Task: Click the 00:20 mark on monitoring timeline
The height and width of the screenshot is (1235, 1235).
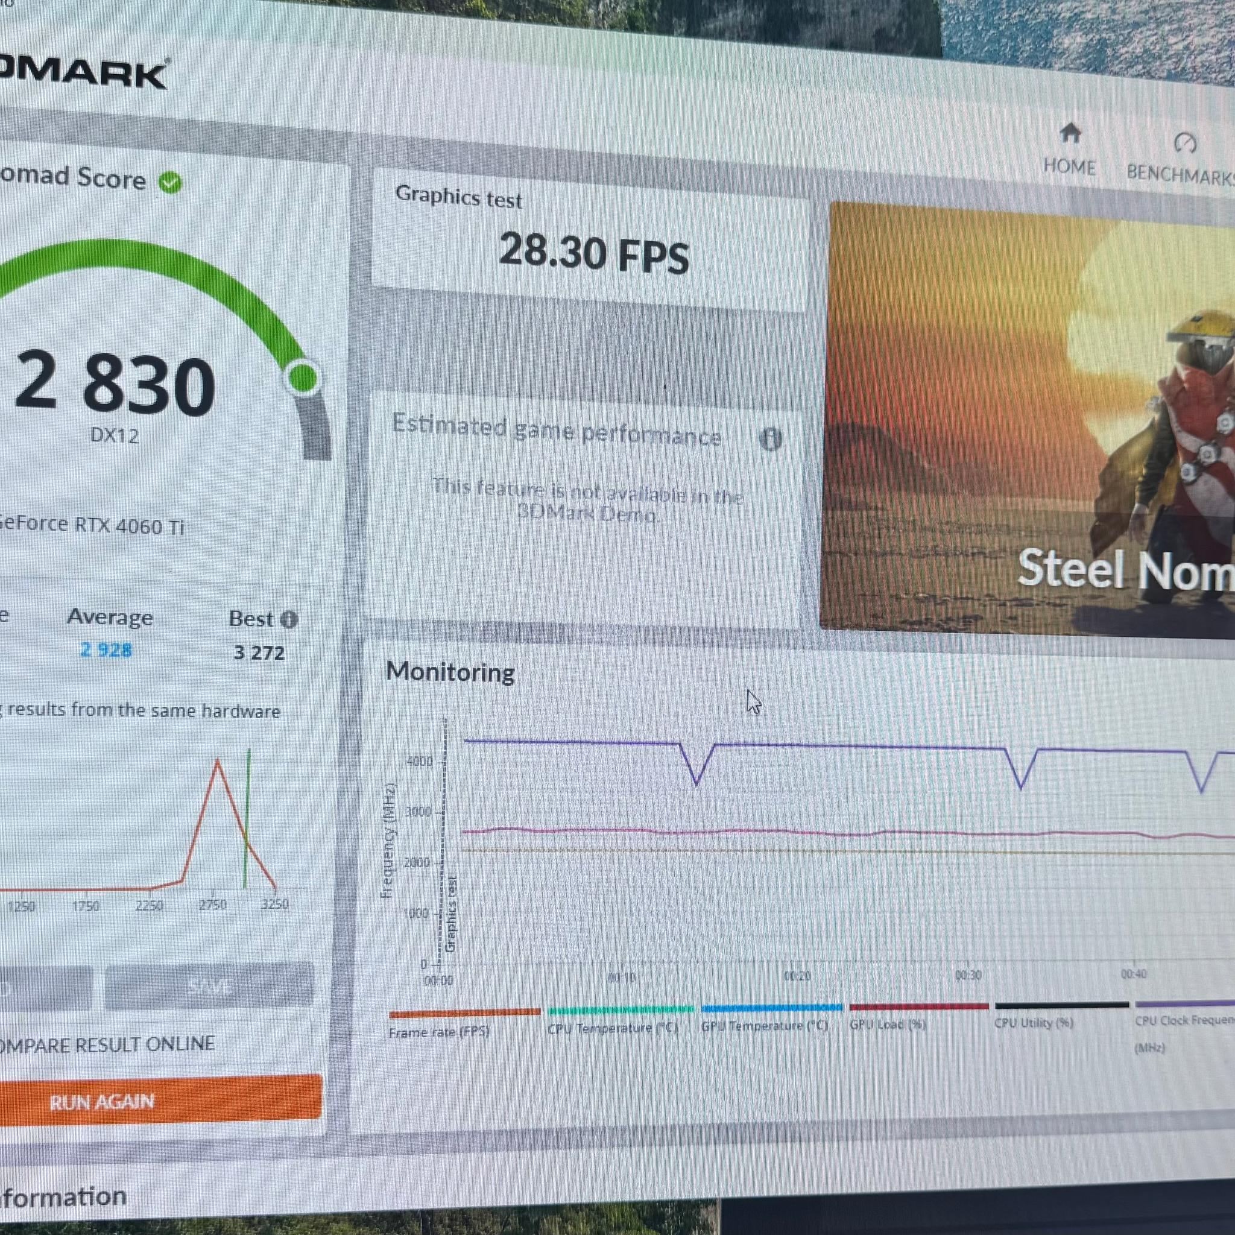Action: click(x=798, y=976)
